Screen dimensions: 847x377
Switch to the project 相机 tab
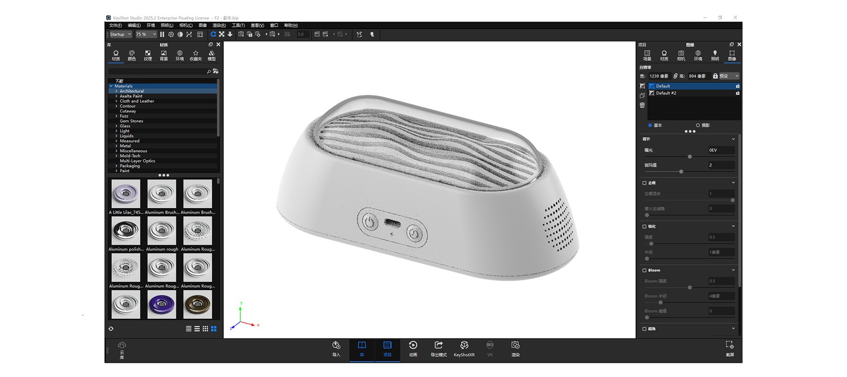pos(681,55)
